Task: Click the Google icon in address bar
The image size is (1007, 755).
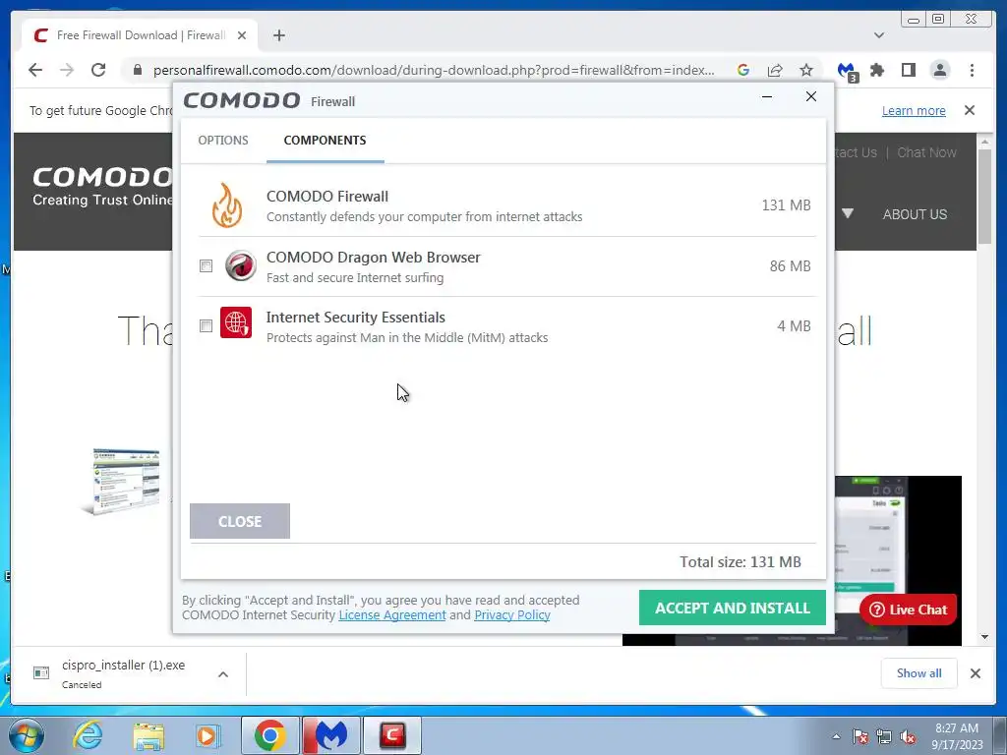Action: click(743, 70)
